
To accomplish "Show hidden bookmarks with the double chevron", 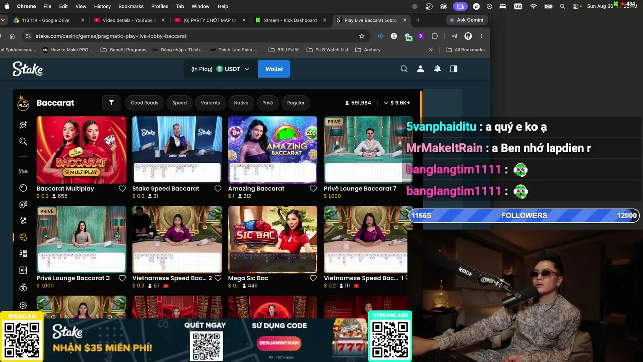I will click(431, 50).
